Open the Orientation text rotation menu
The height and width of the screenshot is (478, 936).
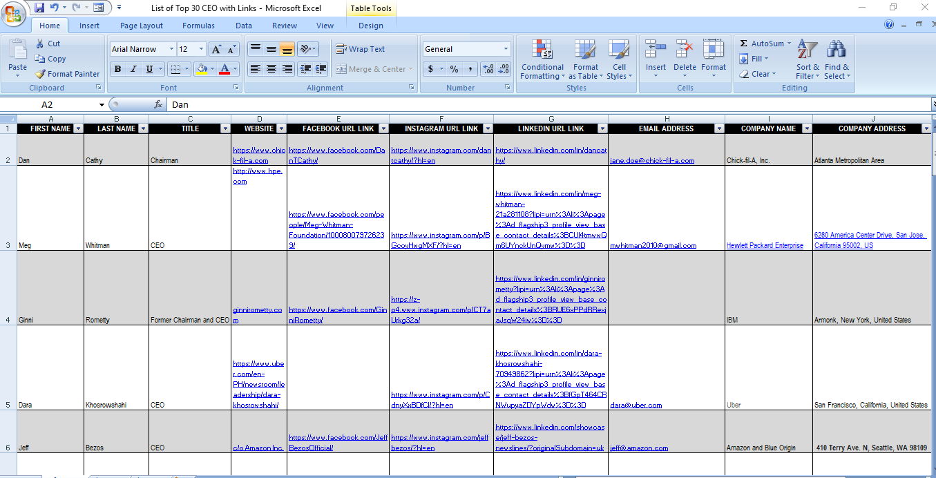point(308,49)
